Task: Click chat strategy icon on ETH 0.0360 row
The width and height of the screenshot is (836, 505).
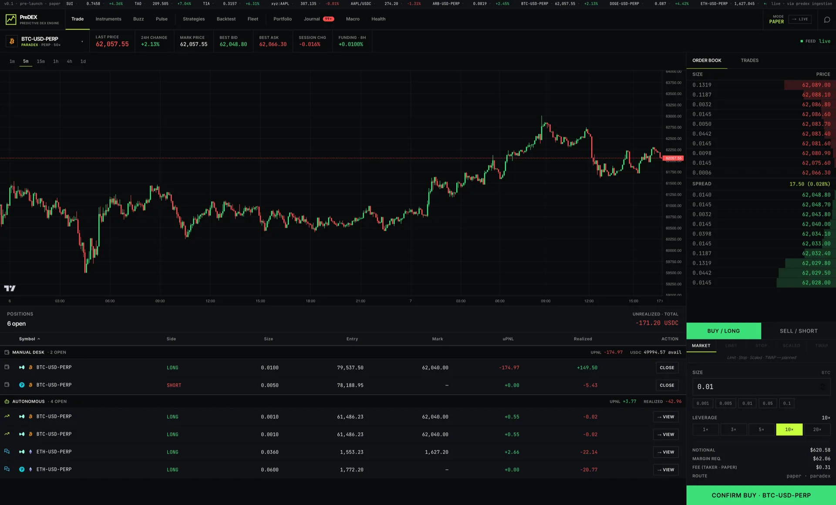Action: (7, 451)
